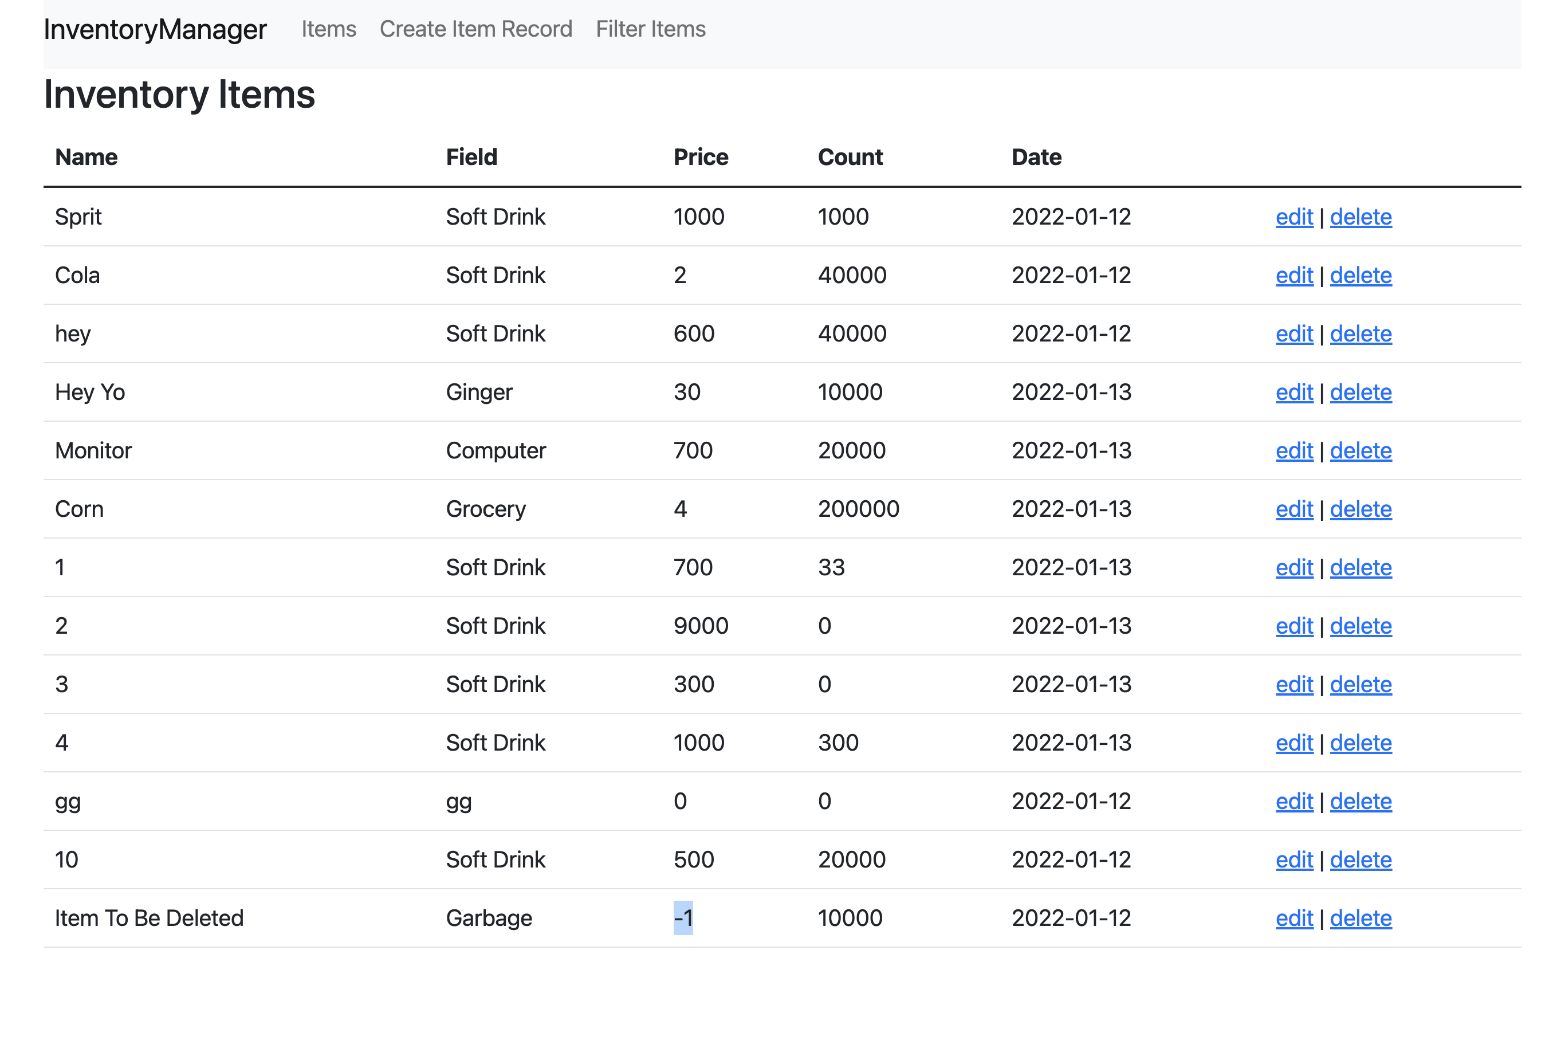Edit the Corn row
1557x1052 pixels.
(1293, 509)
